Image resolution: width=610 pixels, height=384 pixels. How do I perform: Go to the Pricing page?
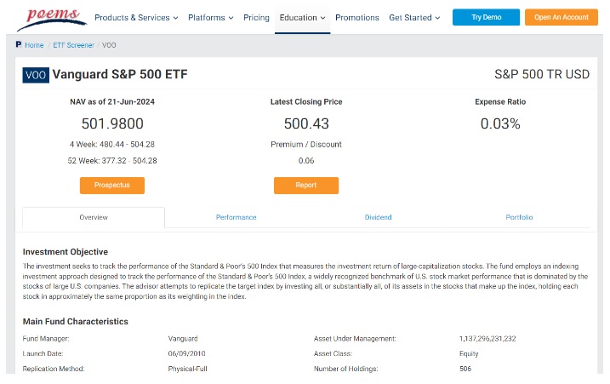tap(256, 18)
